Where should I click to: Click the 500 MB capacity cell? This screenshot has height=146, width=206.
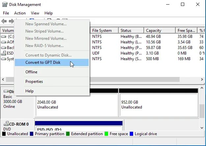152,59
